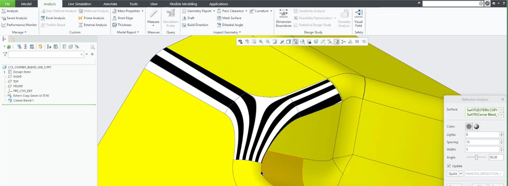Switch to the Annotate tab
Image resolution: width=508 pixels, height=186 pixels.
tap(110, 4)
